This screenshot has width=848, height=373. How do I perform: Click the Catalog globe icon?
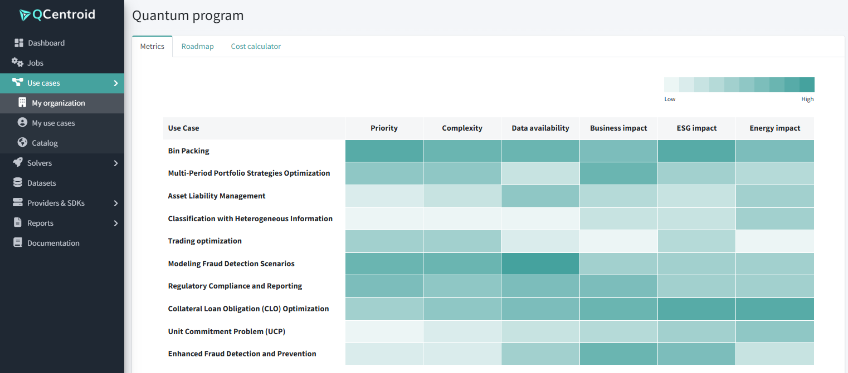[x=22, y=143]
